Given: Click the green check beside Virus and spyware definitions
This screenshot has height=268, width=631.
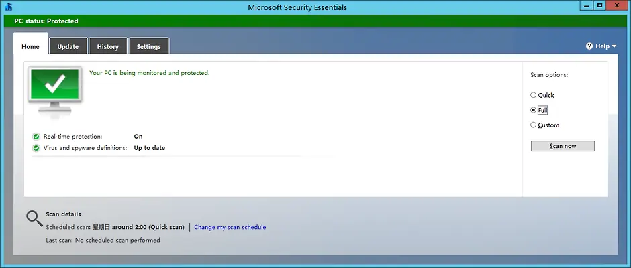Looking at the screenshot, I should point(36,148).
